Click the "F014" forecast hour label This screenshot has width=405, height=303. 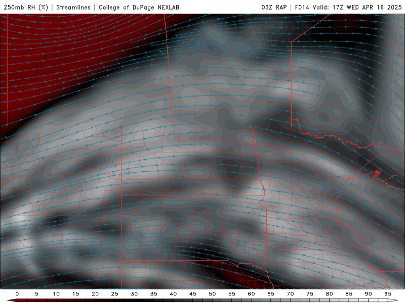pyautogui.click(x=302, y=7)
